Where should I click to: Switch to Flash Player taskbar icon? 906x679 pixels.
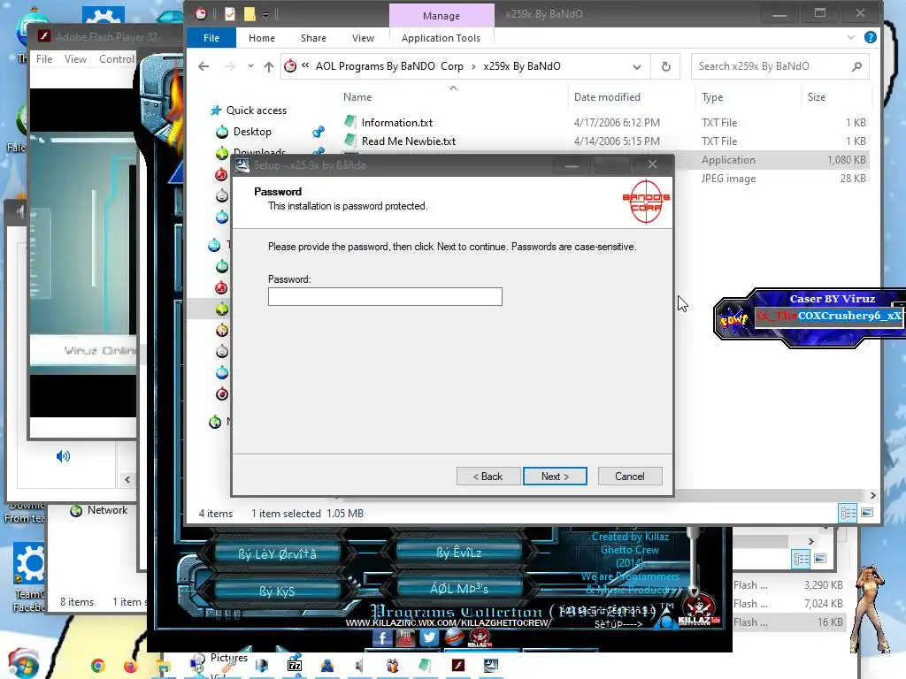pos(458,665)
